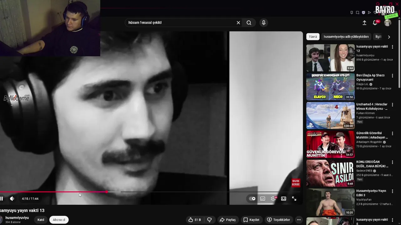The image size is (401, 225).
Task: Click the Teşekkürler thanks button
Action: 278,220
